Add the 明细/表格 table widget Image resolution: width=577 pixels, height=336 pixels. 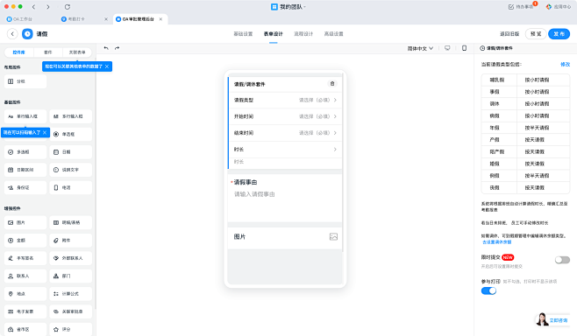tap(71, 222)
